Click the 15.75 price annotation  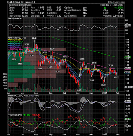click(44, 52)
